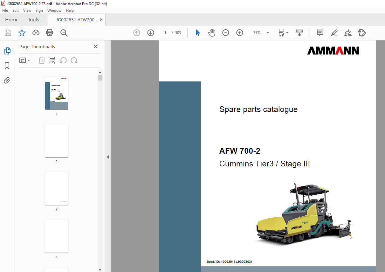Open the Sign menu
This screenshot has height=272, width=385.
tap(39, 10)
